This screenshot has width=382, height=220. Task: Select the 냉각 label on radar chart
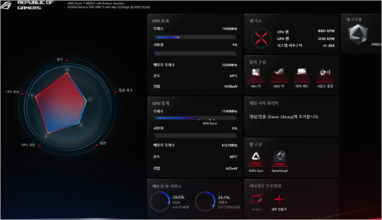[60, 59]
